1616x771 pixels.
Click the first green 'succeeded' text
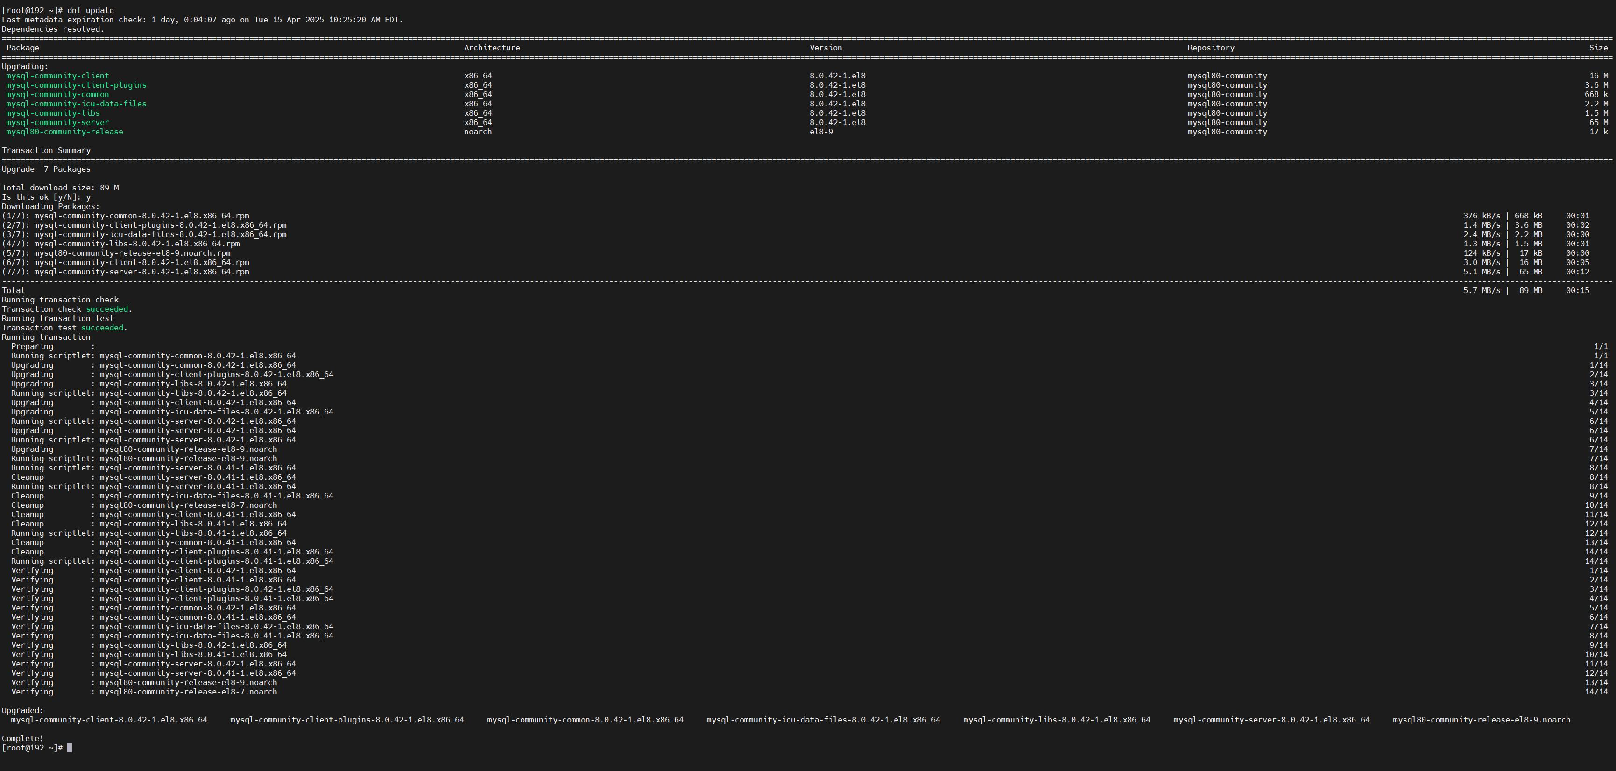(x=106, y=309)
